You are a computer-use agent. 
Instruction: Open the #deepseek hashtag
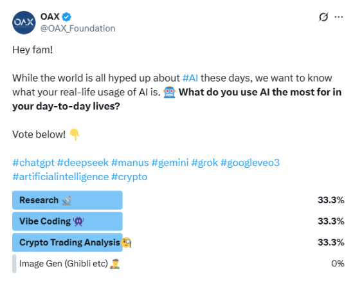(83, 163)
